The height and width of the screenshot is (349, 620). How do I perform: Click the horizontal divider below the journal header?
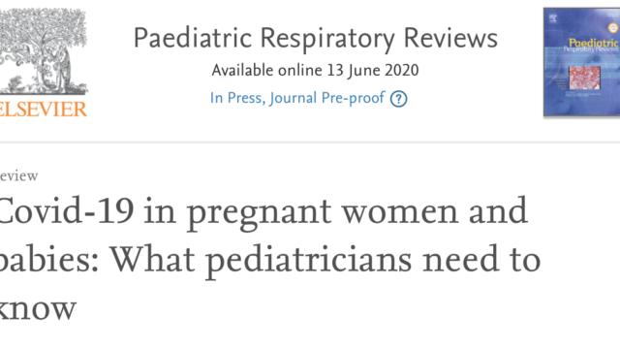(310, 142)
